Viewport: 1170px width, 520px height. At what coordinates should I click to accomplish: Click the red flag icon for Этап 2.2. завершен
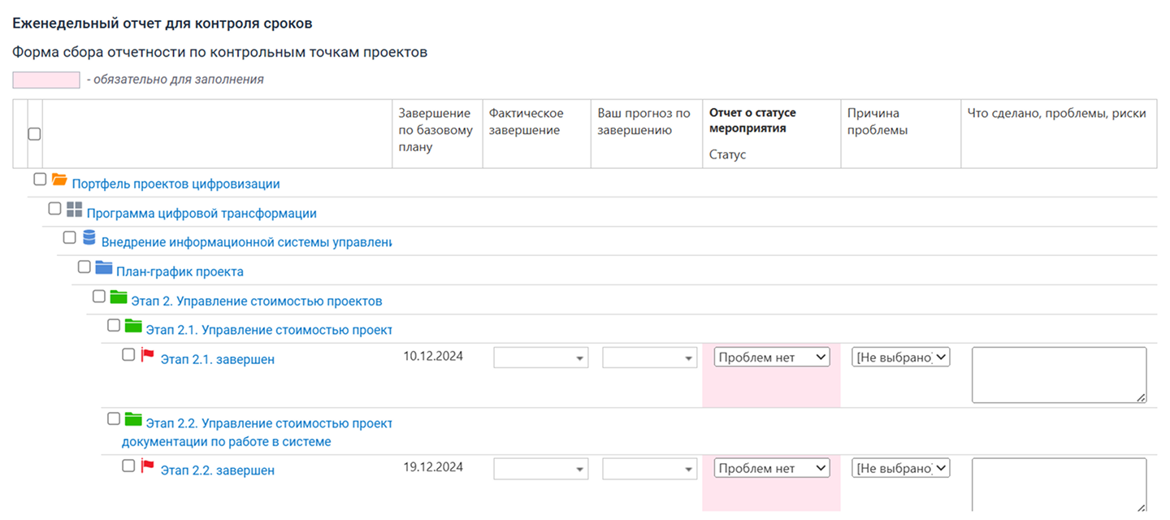[148, 466]
